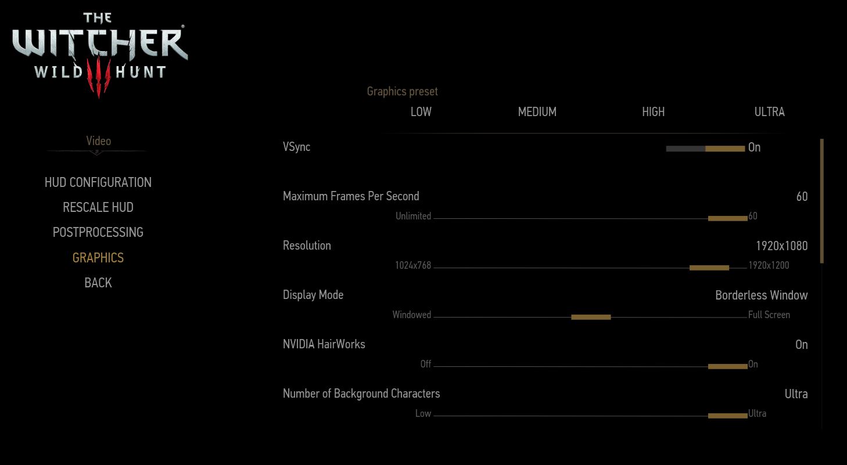Click the 1024x768 end of Resolution slider
The width and height of the screenshot is (847, 465).
coord(413,265)
